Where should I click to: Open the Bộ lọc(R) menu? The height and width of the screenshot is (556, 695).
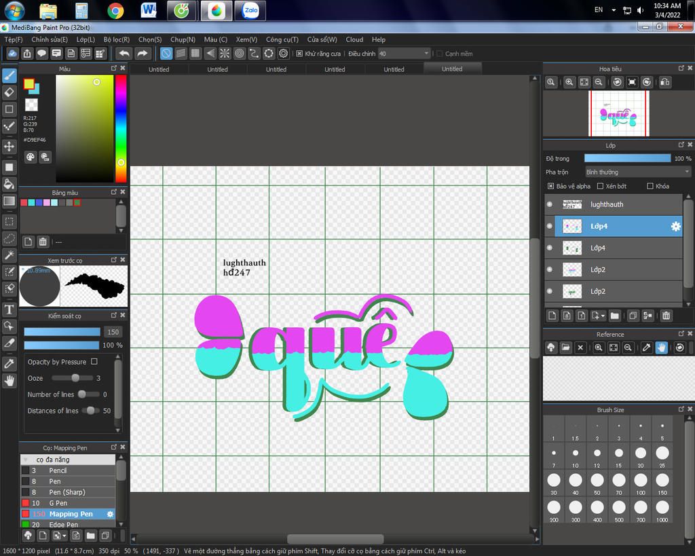click(x=117, y=39)
